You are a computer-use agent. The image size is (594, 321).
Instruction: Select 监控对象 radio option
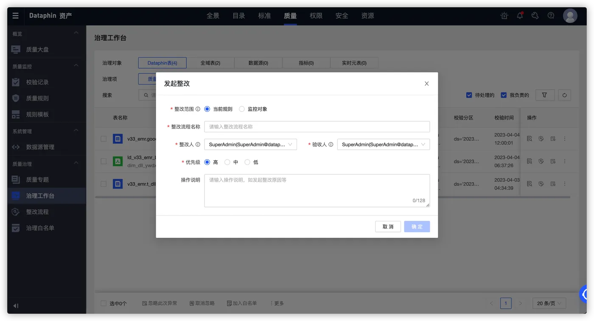click(x=242, y=109)
